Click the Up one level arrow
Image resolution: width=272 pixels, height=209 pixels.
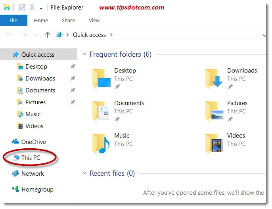point(47,35)
